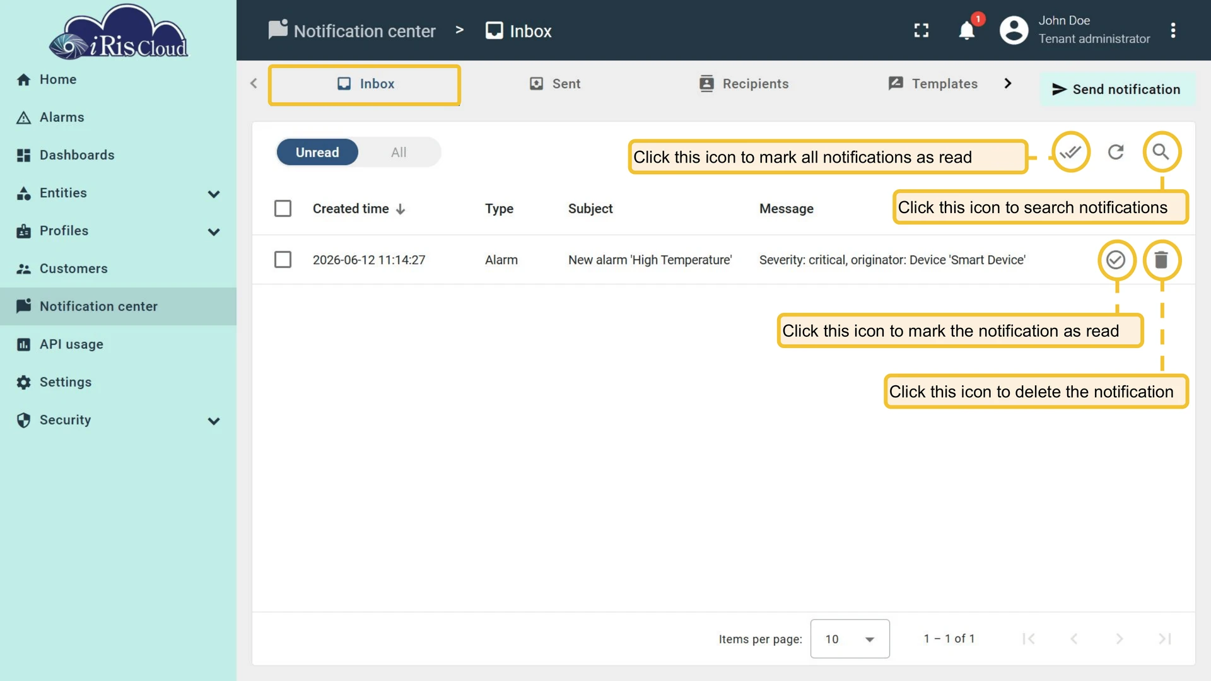This screenshot has width=1211, height=681.
Task: Switch to the Templates tab
Action: click(x=933, y=84)
